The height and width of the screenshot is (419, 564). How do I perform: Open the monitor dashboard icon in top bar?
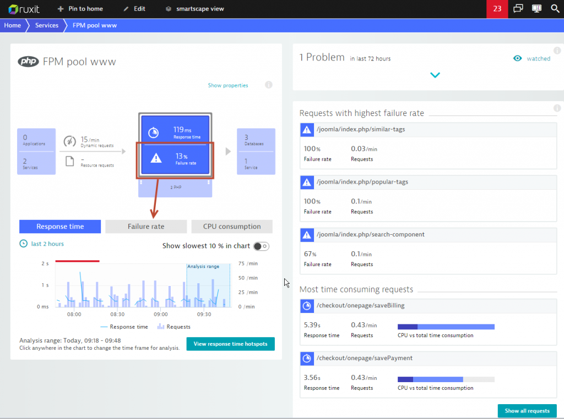click(536, 8)
